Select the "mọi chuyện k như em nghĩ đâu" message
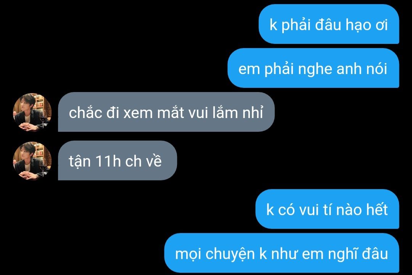The width and height of the screenshot is (412, 275). point(282,253)
